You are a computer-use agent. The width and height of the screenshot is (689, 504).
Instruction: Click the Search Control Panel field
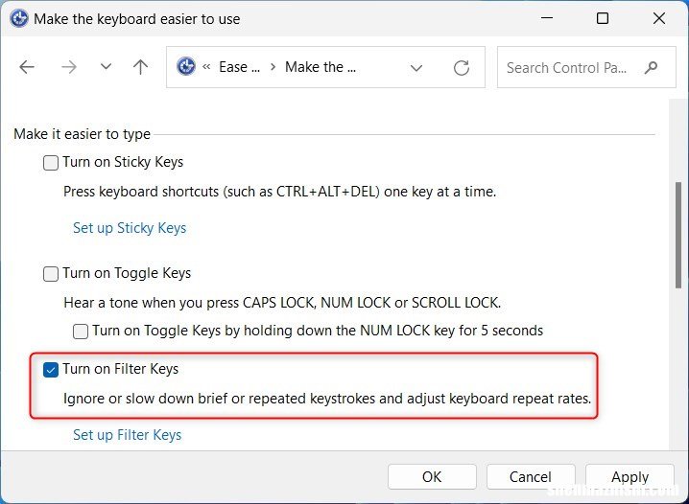(x=586, y=67)
